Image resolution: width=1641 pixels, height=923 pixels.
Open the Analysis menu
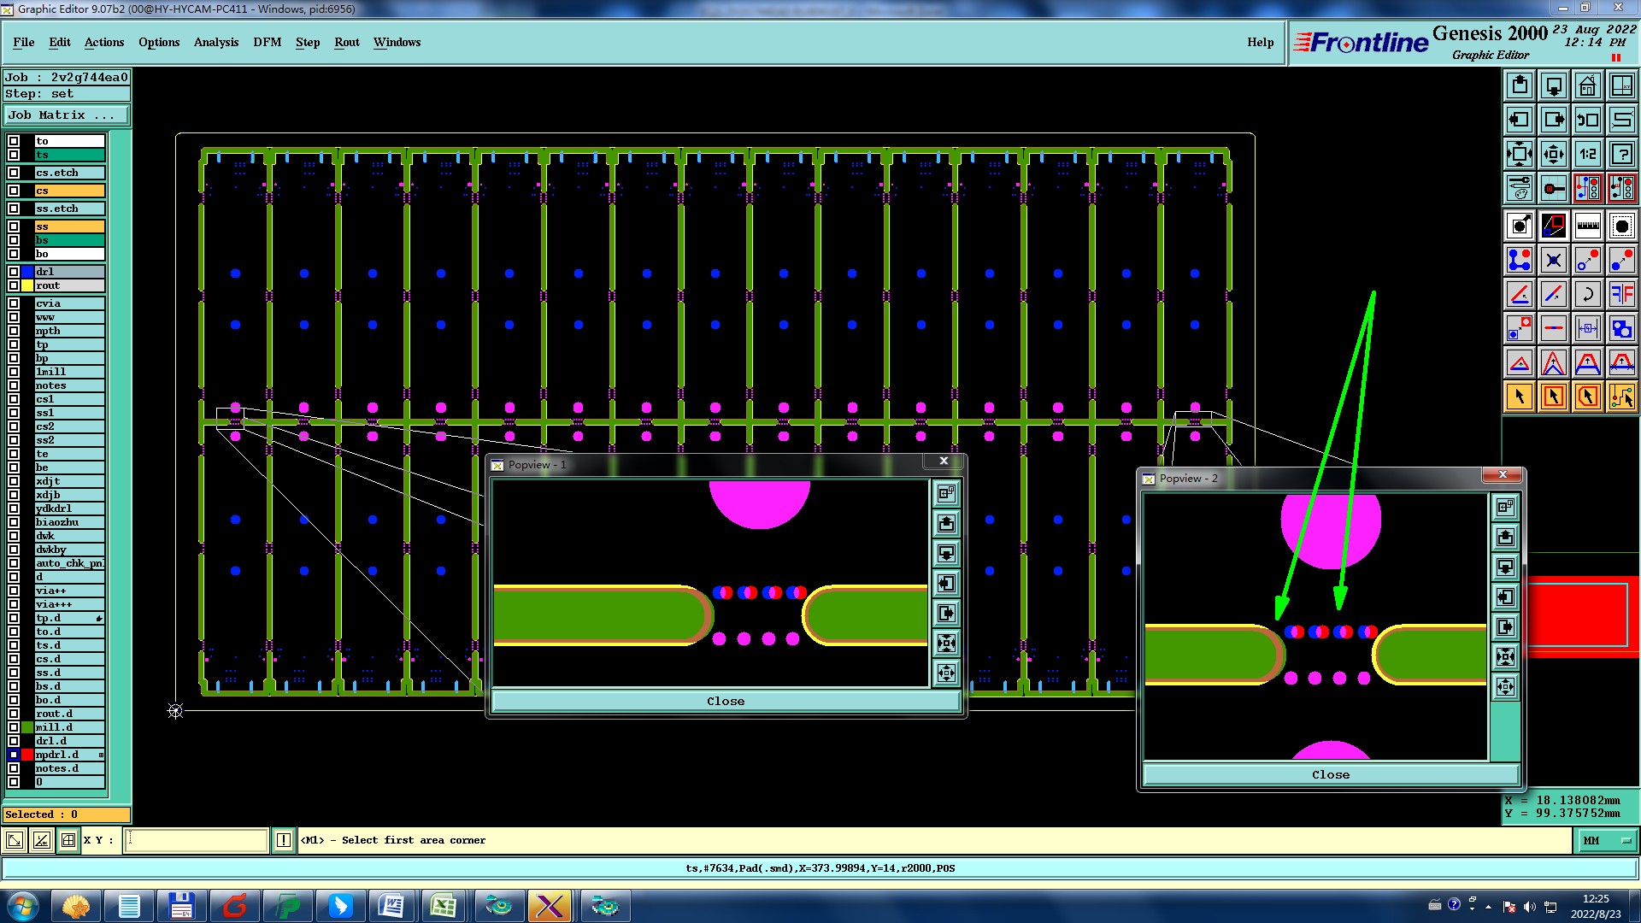pyautogui.click(x=215, y=42)
